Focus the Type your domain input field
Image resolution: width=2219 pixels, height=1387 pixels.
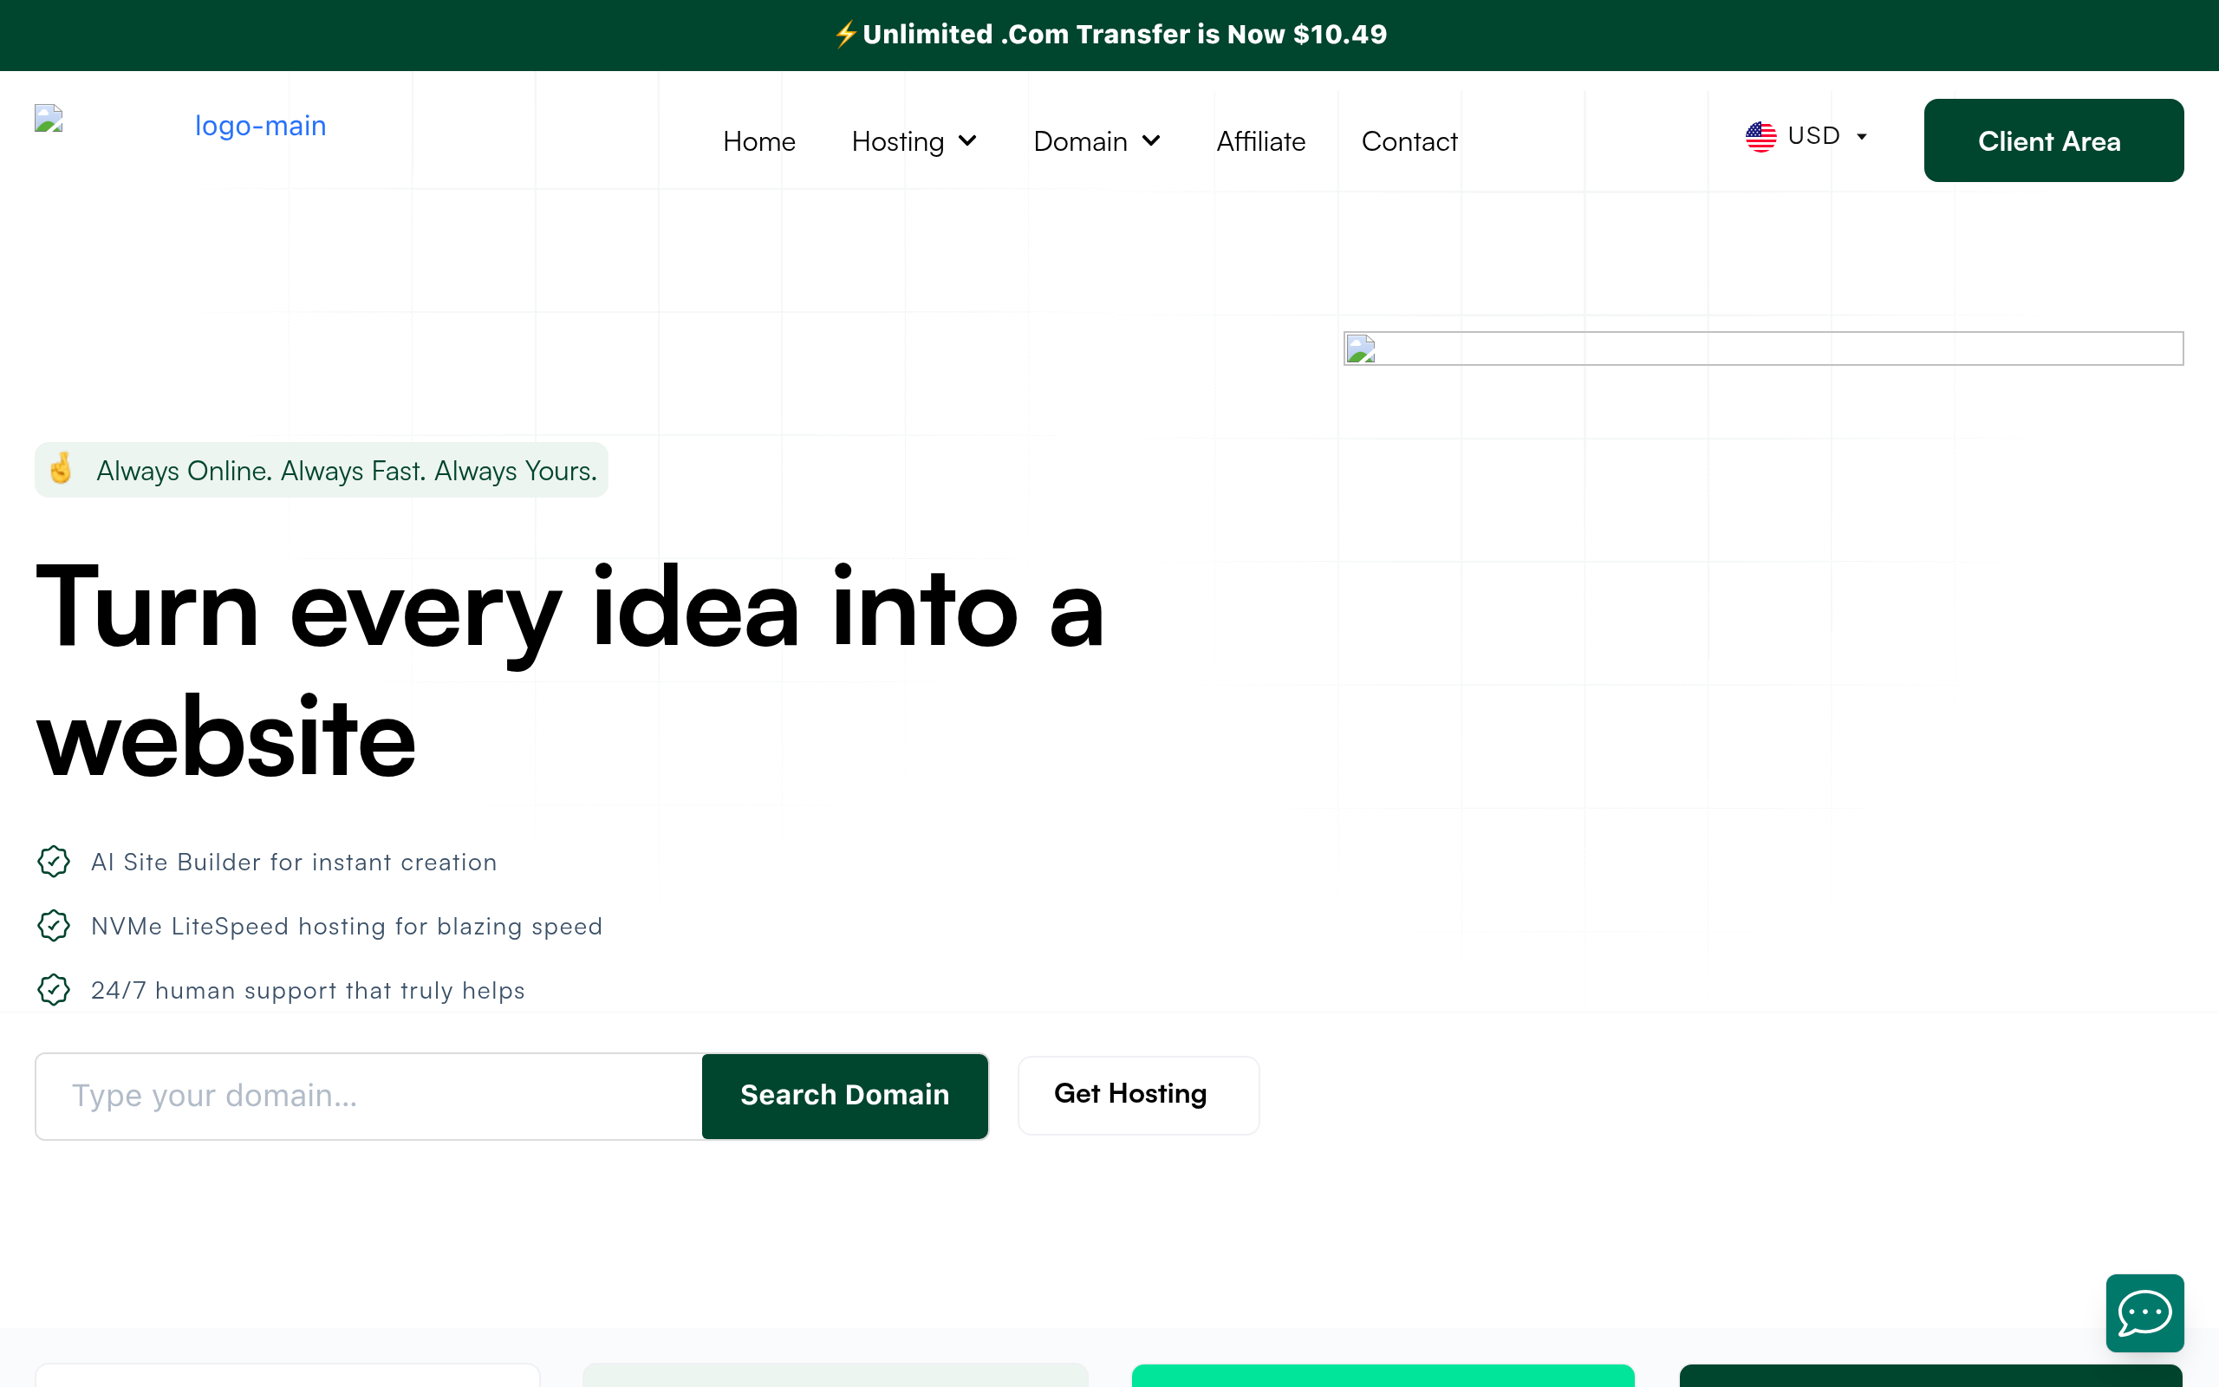(x=368, y=1095)
